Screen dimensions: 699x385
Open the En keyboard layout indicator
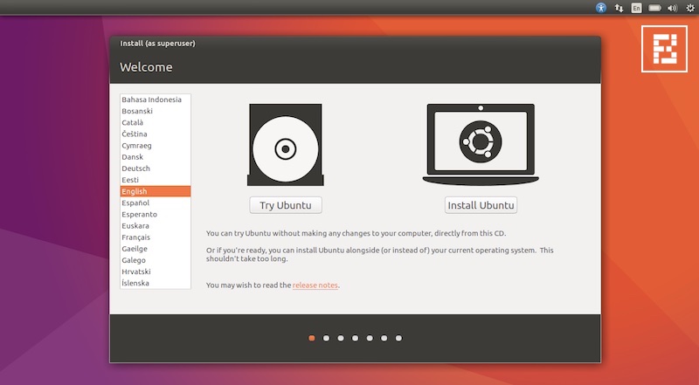(636, 8)
